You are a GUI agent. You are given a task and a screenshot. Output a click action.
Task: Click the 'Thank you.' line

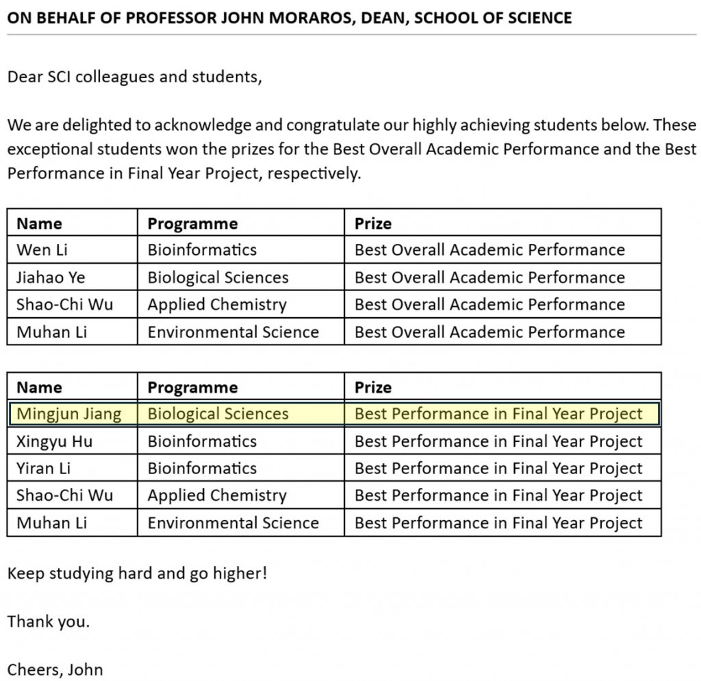coord(49,622)
